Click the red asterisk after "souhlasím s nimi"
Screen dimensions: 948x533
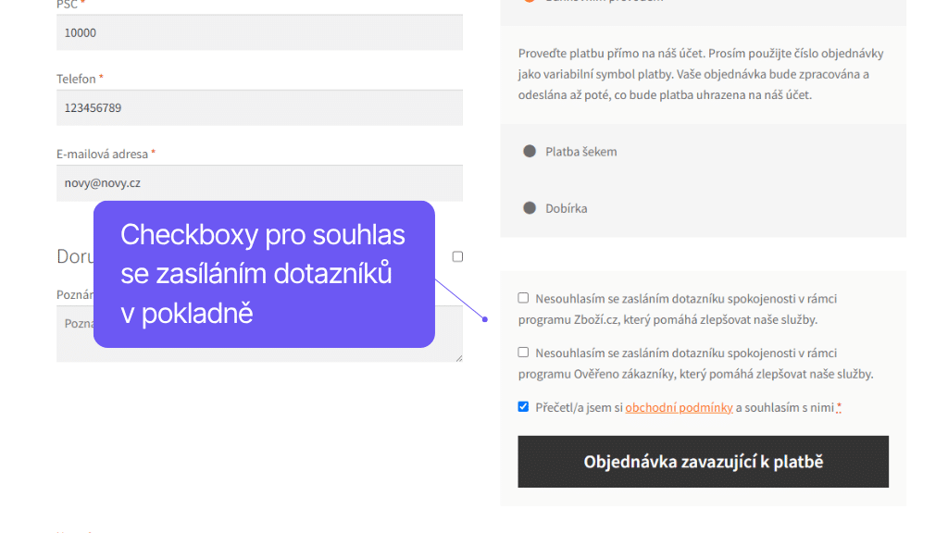tap(838, 406)
